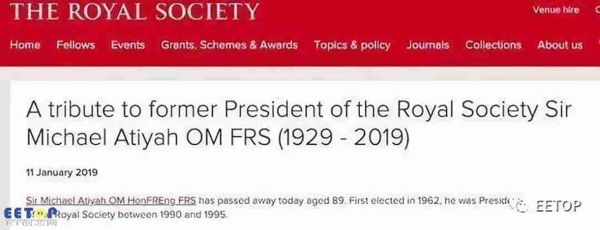Click the cut-off link right of Venue hire
Viewport: 600px width, 230px height.
coord(598,11)
